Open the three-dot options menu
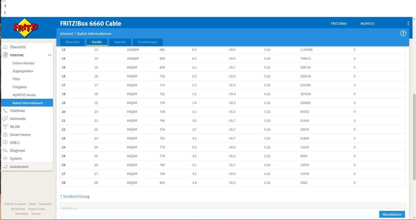Image resolution: width=416 pixels, height=220 pixels. pyautogui.click(x=408, y=24)
